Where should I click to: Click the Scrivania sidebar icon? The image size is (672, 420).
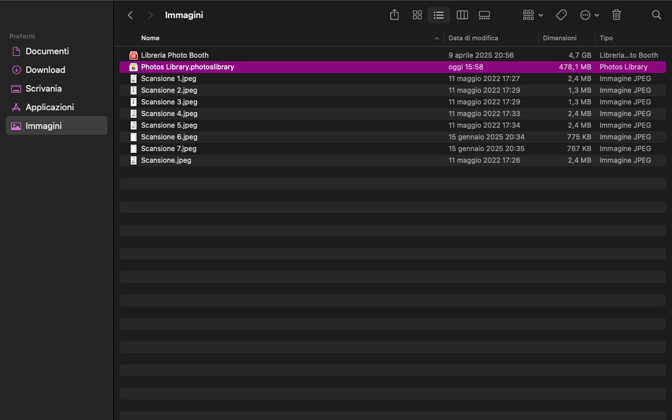coord(16,89)
